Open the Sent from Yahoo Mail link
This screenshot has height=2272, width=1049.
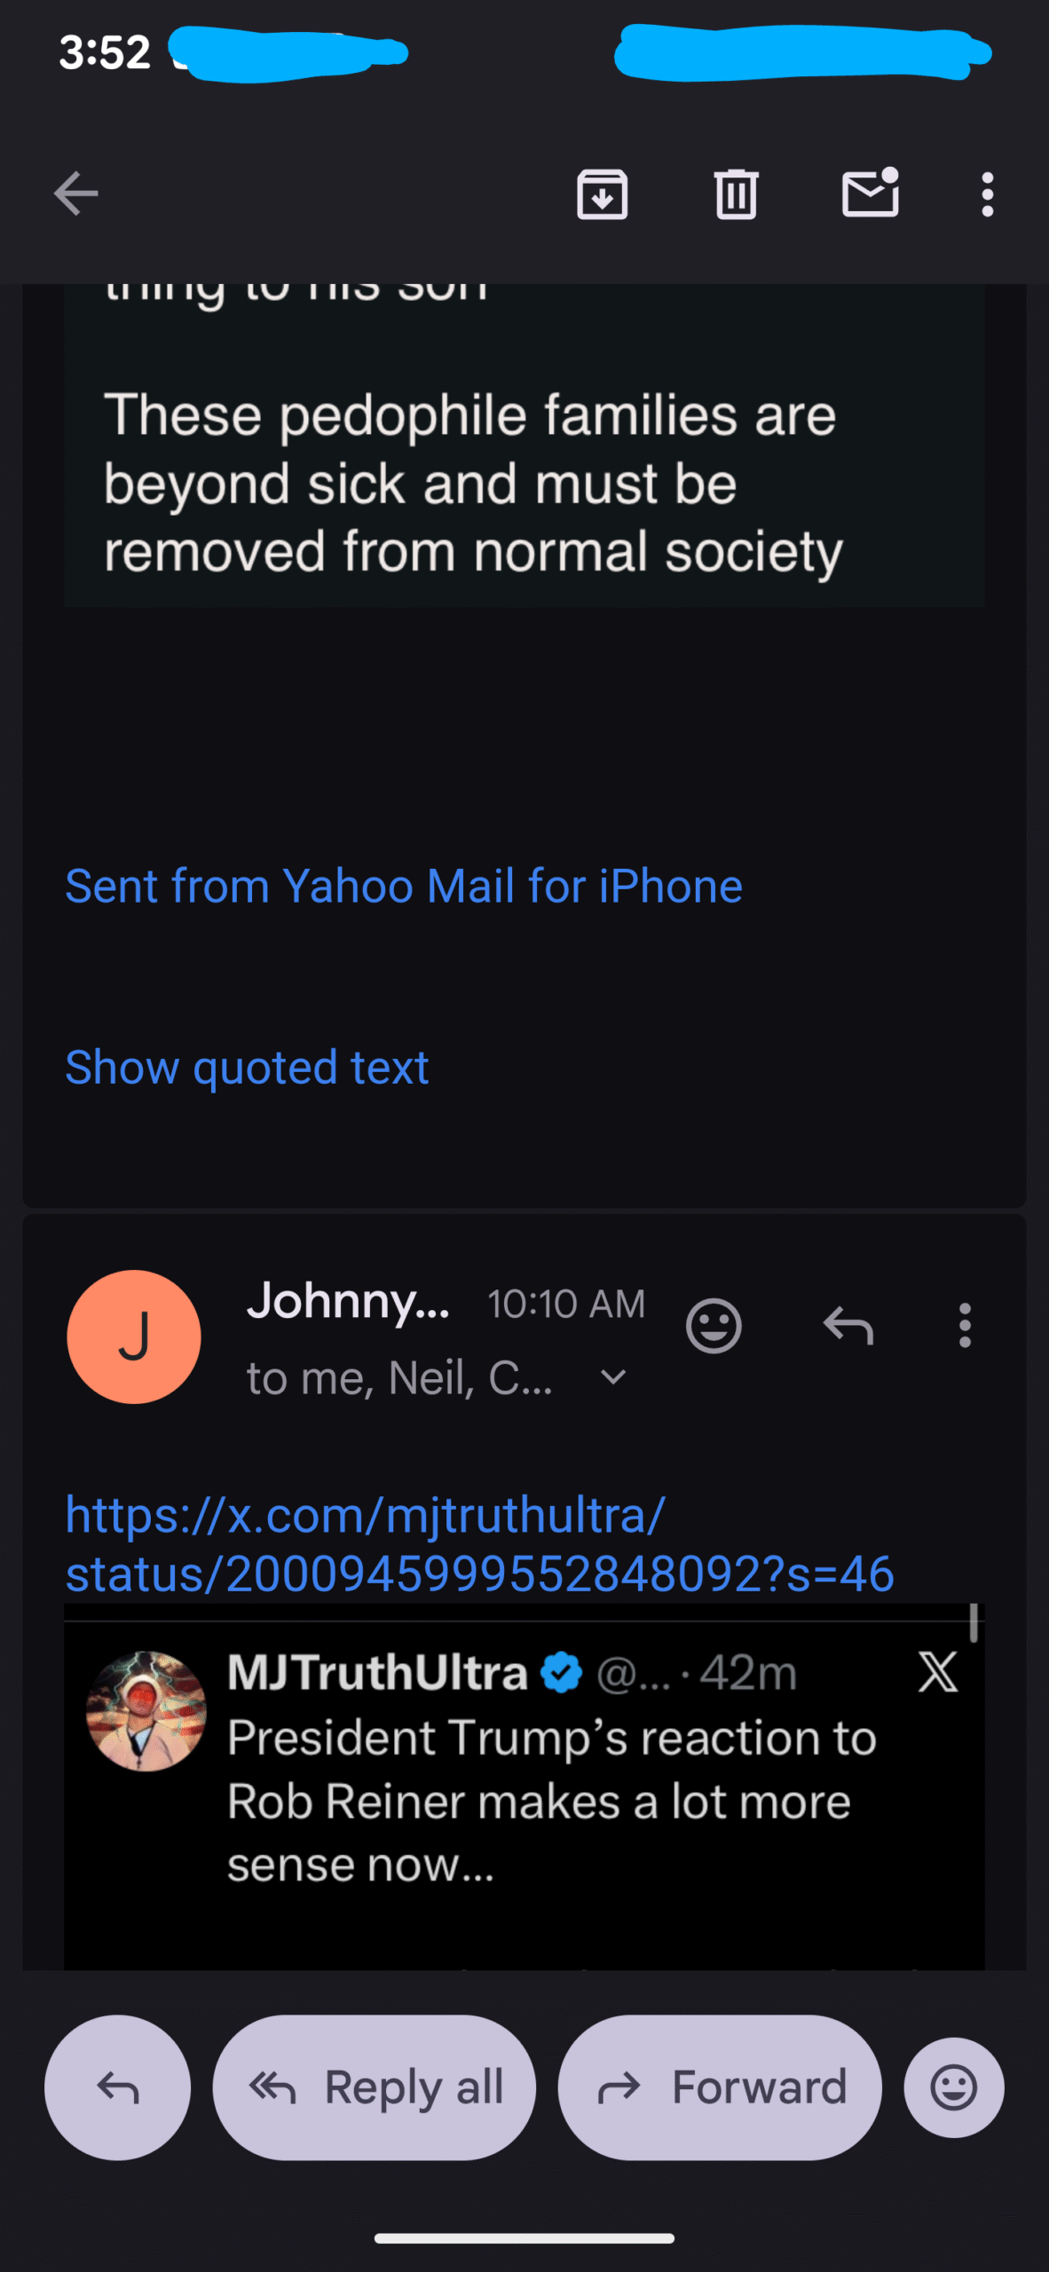[x=404, y=886]
